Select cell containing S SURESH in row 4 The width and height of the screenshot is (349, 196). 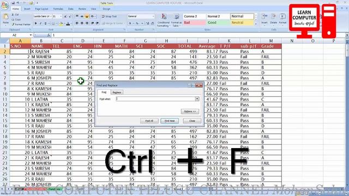41,62
